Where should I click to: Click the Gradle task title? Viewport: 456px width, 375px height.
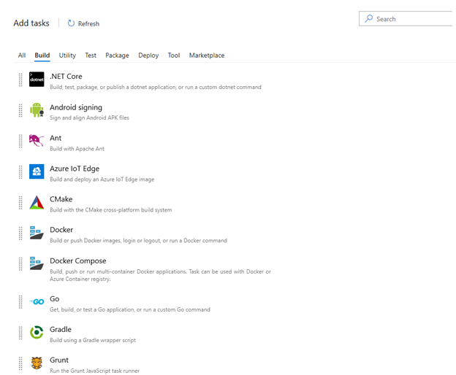pos(61,329)
